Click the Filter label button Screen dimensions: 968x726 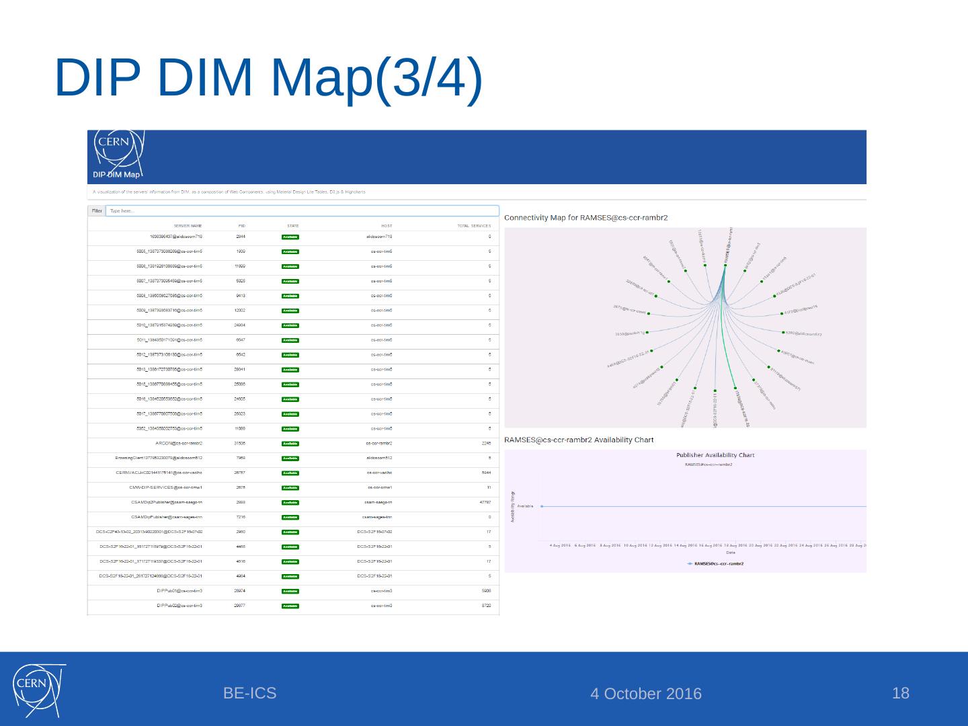tap(97, 211)
